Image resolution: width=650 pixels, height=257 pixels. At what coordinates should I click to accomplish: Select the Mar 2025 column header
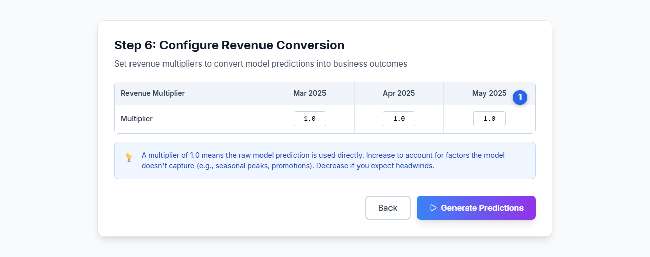[310, 93]
